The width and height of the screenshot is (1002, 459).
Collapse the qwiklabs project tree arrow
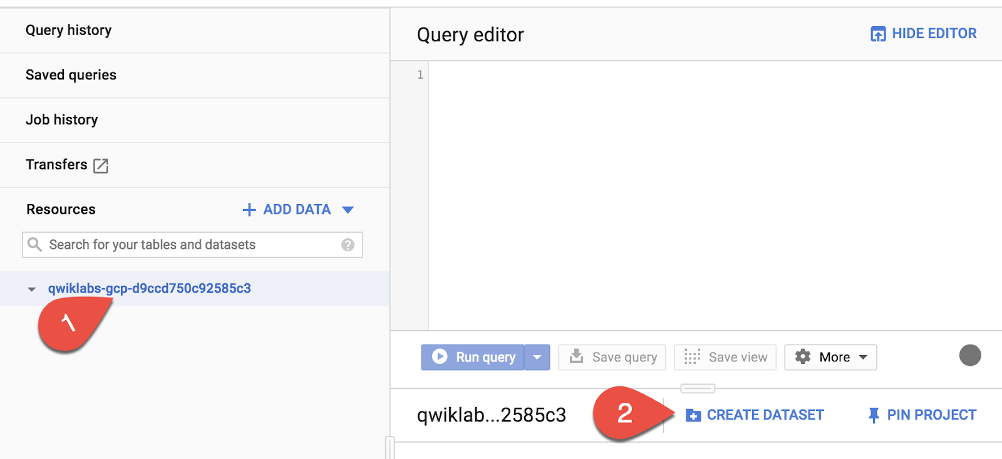tap(31, 289)
